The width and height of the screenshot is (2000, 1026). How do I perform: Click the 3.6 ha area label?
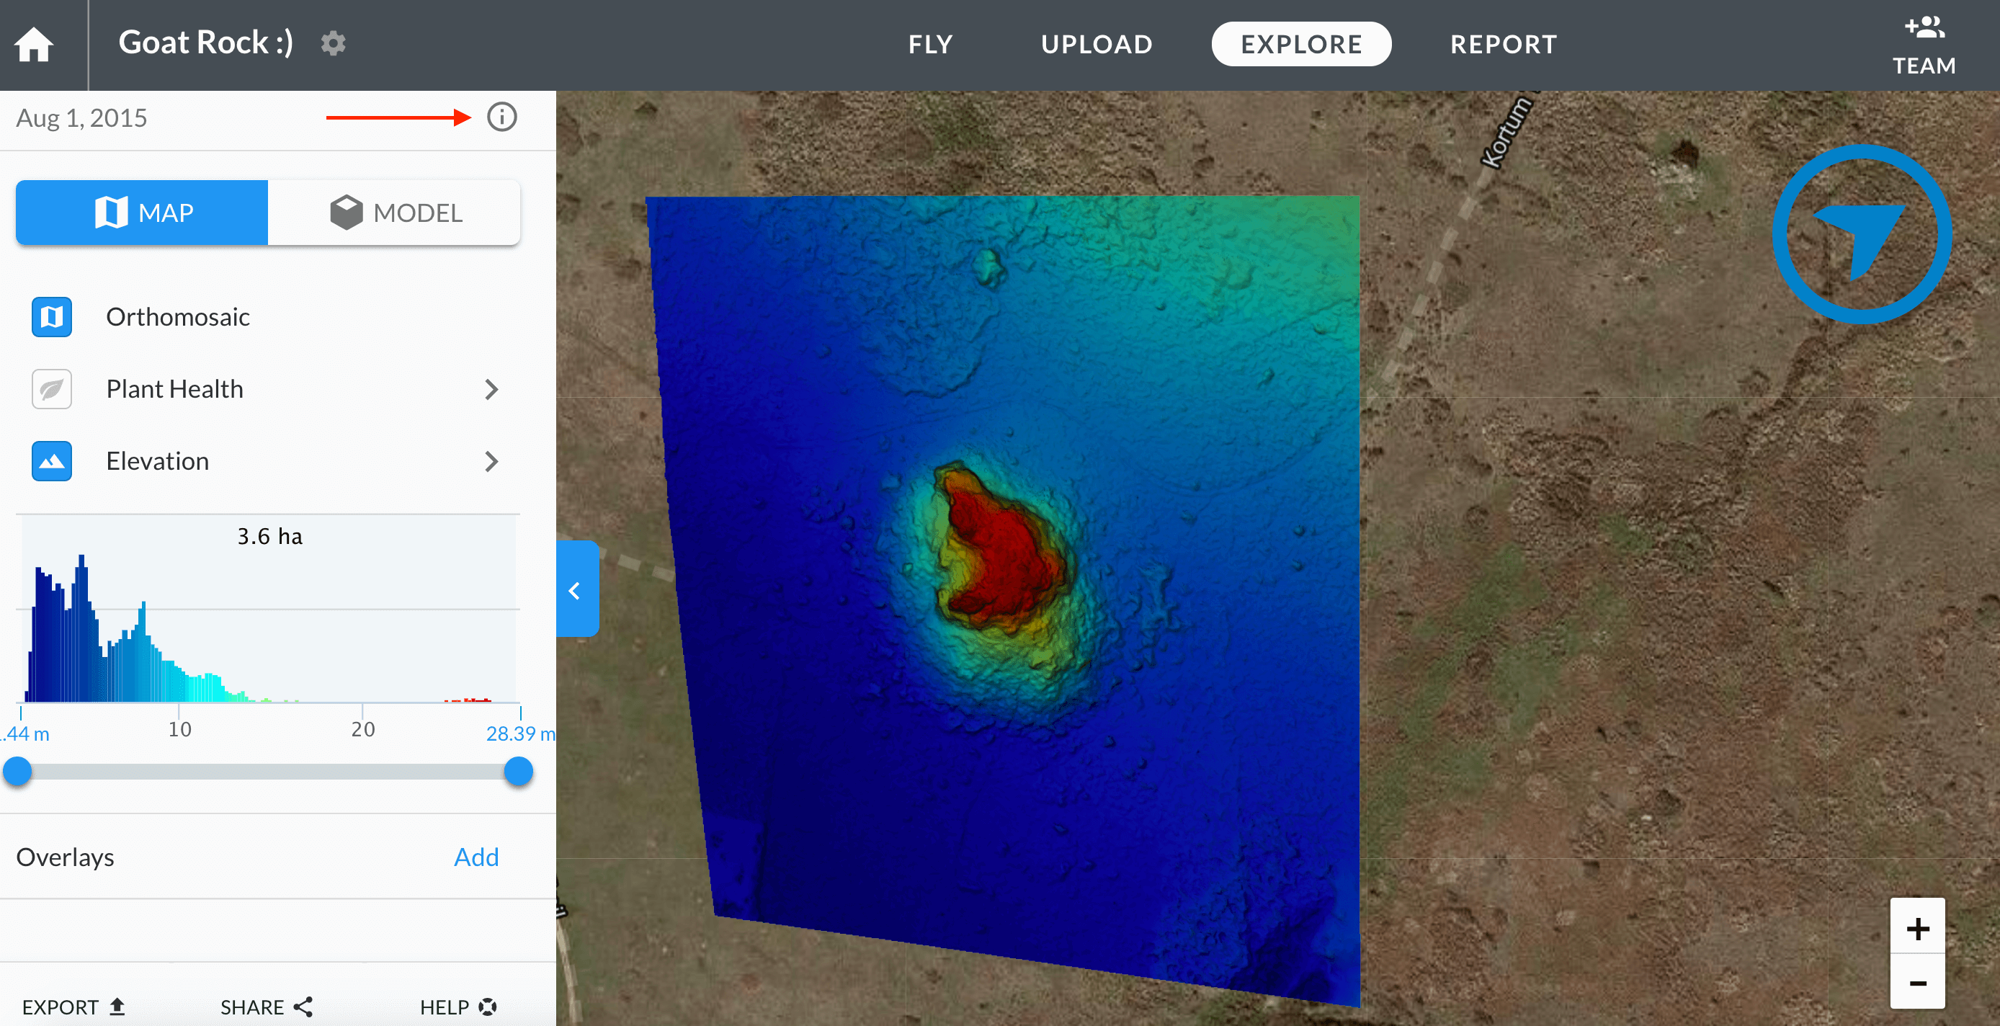tap(269, 536)
